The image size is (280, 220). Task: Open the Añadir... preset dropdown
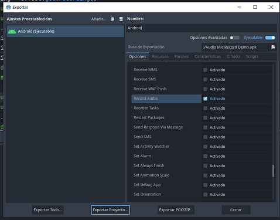pyautogui.click(x=98, y=19)
